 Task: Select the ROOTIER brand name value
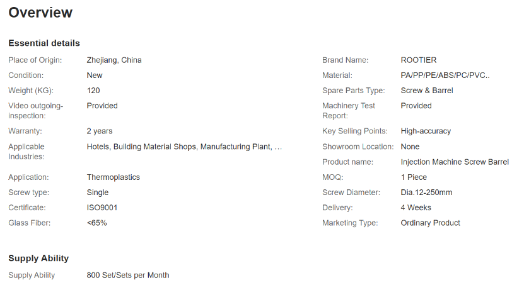418,60
